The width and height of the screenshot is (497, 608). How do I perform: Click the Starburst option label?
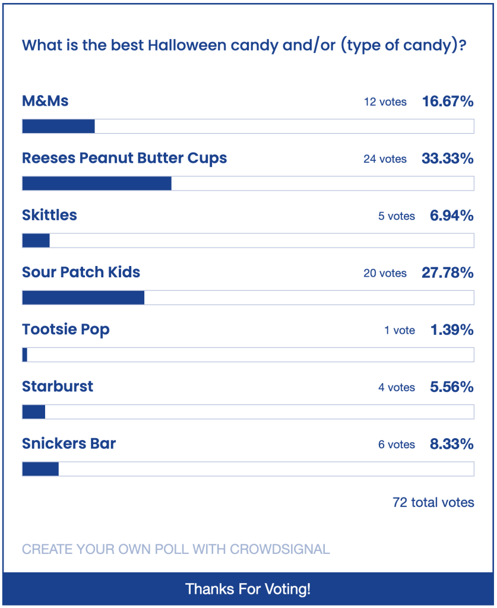click(58, 387)
